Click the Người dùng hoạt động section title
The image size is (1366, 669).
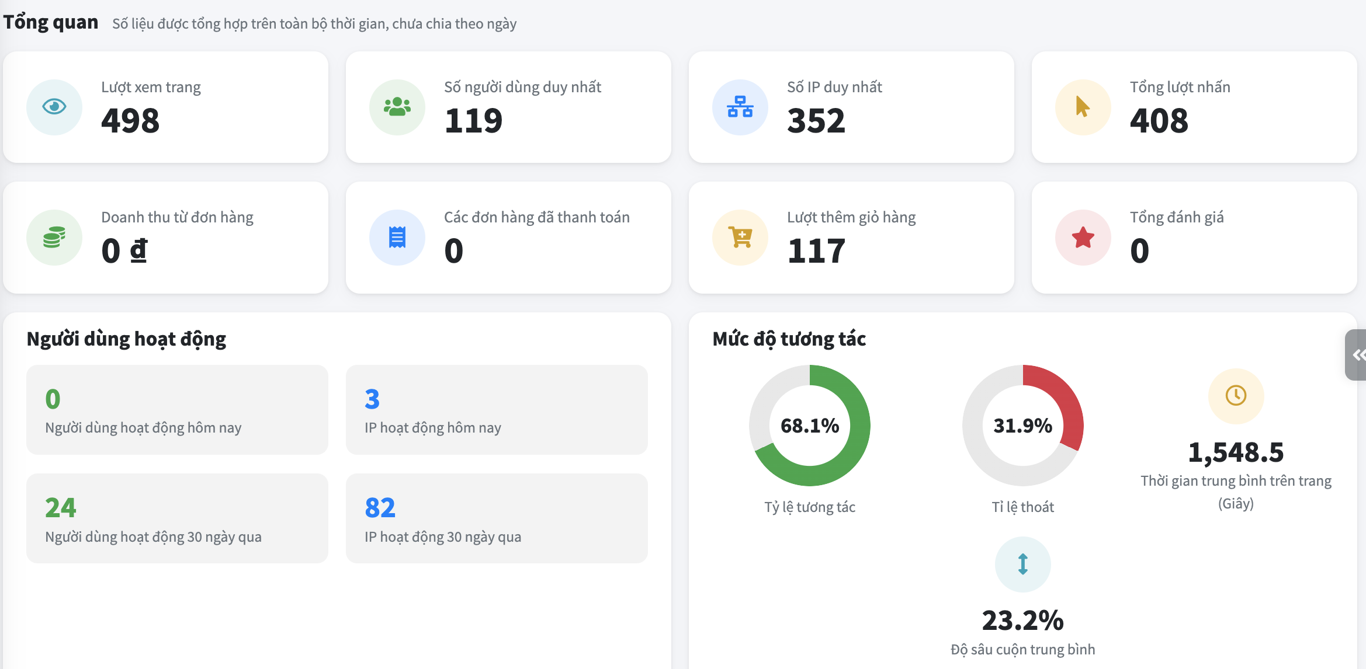tap(126, 339)
